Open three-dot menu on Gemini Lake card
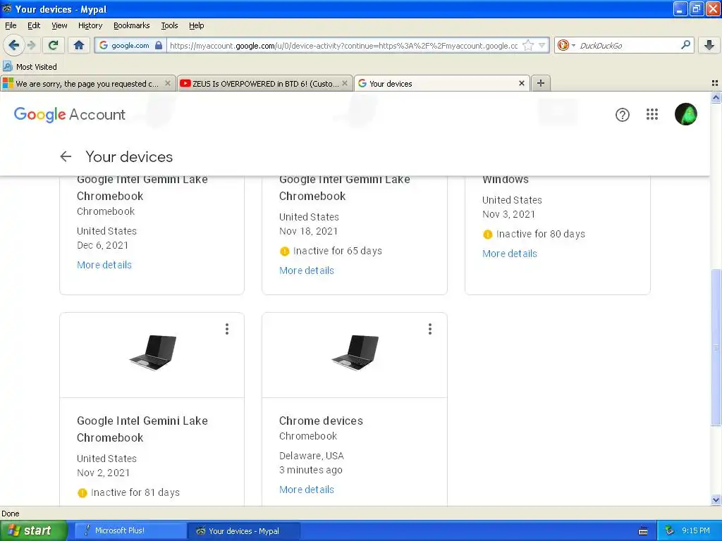 click(227, 329)
